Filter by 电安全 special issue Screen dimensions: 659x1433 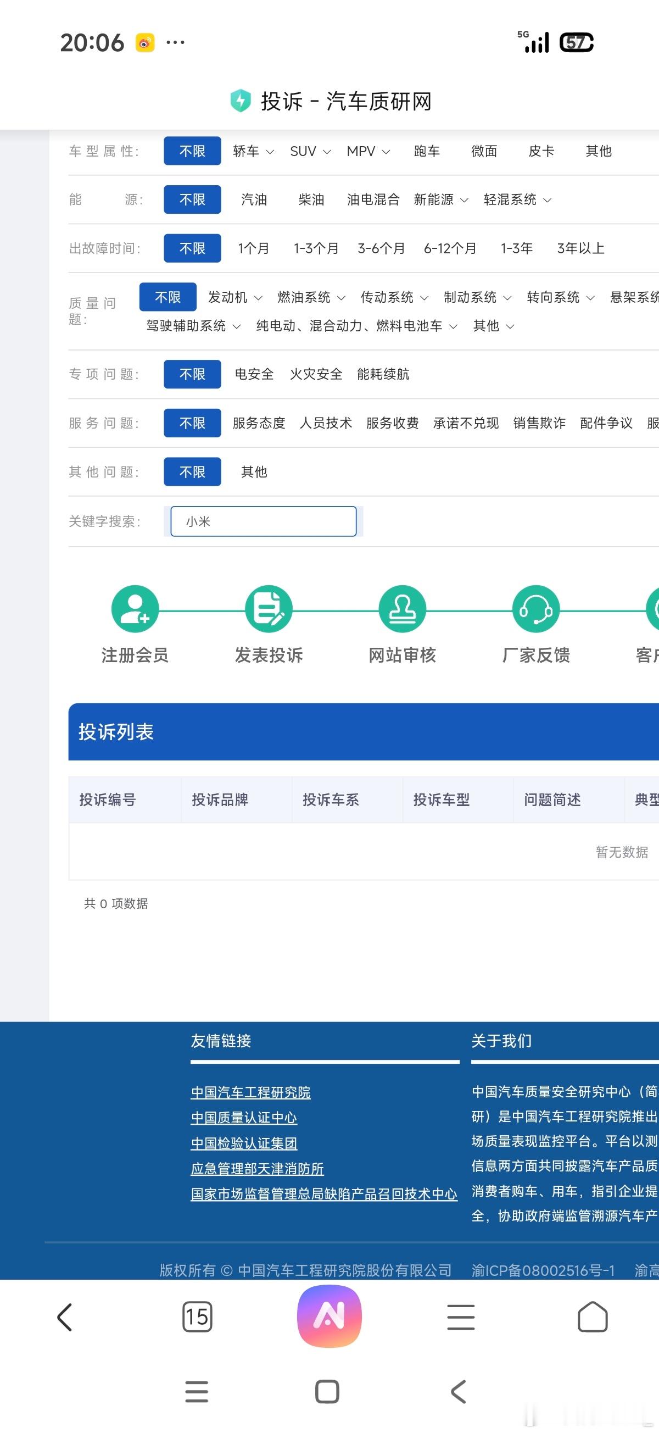click(254, 374)
